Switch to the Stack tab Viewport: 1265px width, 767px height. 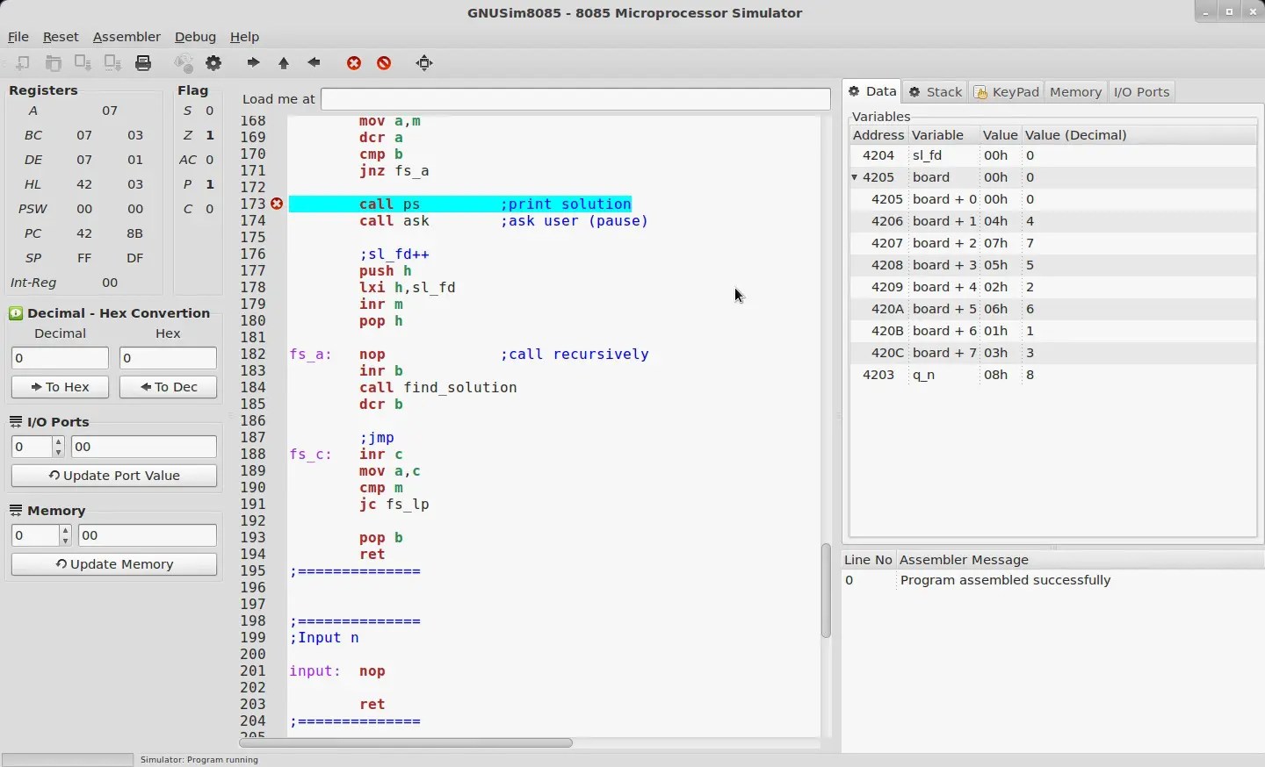tap(936, 92)
